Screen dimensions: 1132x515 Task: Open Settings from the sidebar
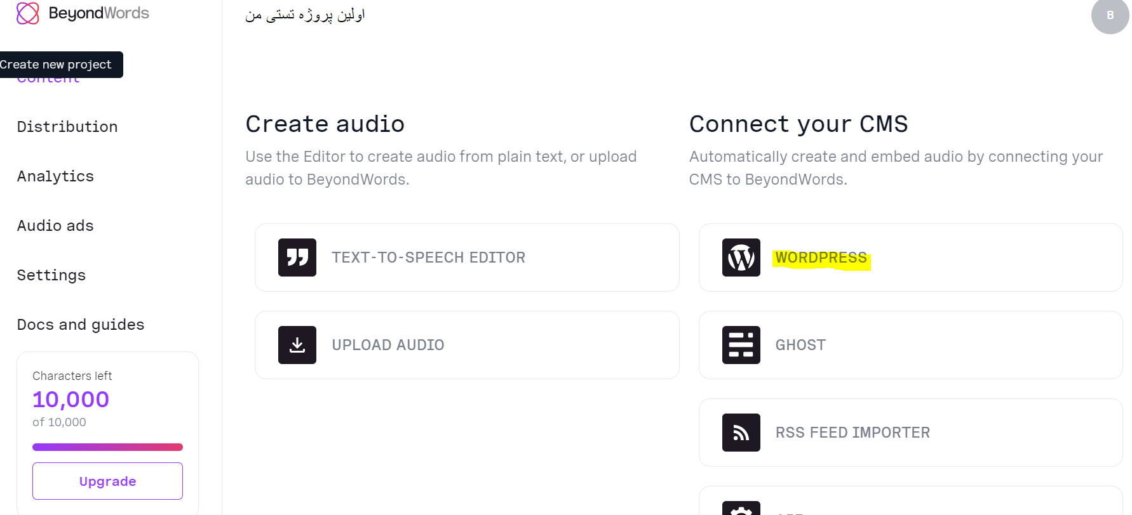click(x=51, y=275)
